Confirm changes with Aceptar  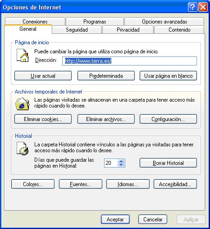pyautogui.click(x=115, y=220)
